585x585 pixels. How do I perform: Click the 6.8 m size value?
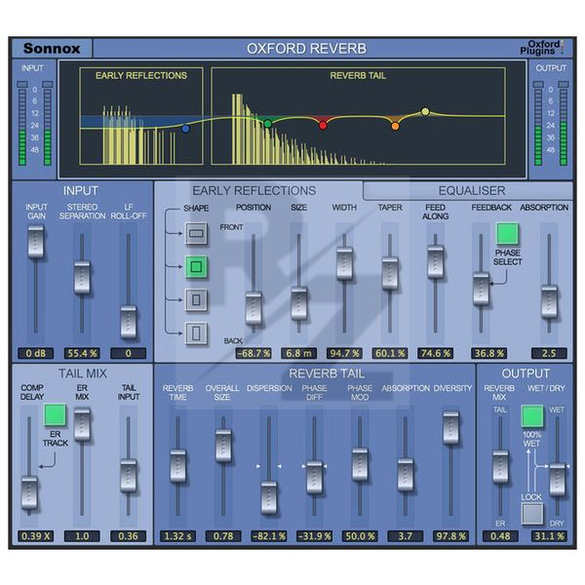[299, 353]
